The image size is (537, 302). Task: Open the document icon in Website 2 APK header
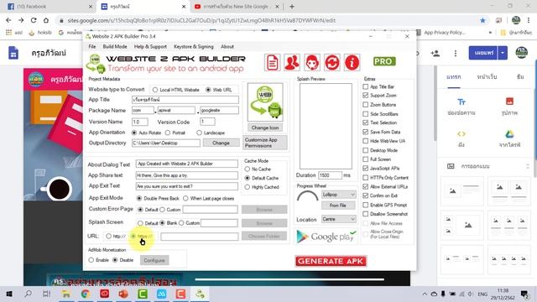[272, 63]
